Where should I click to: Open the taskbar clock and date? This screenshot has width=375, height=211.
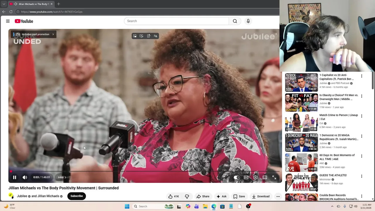(x=367, y=206)
